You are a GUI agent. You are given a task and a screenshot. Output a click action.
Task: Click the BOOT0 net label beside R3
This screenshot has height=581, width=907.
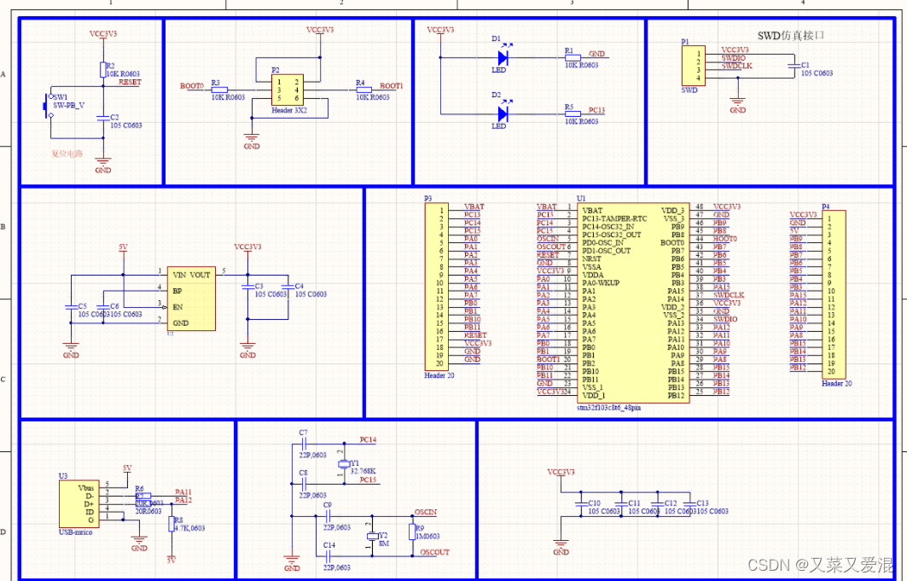pyautogui.click(x=191, y=86)
